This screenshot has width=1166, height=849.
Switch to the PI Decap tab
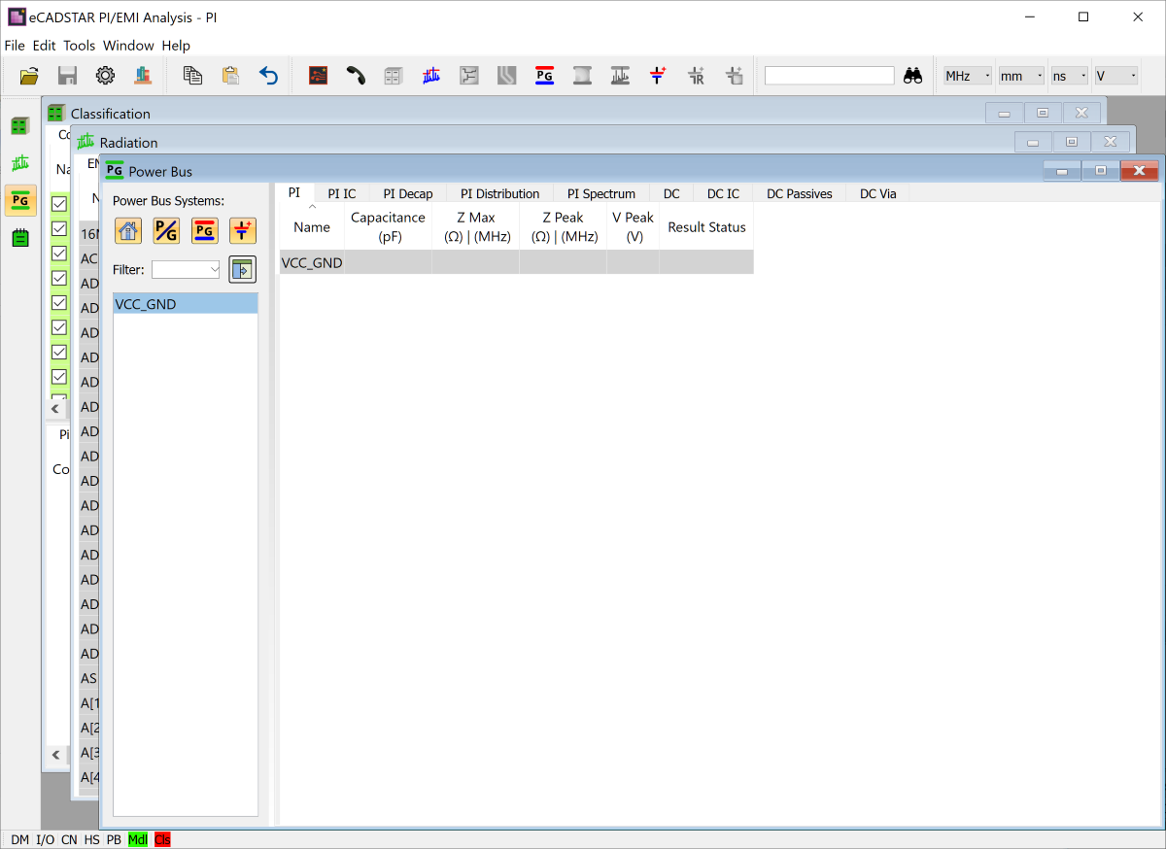[x=408, y=193]
